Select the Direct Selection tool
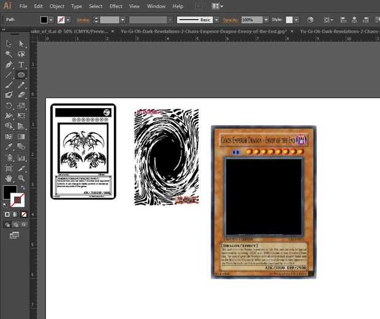Screen dimensions: 380x319 point(21,44)
